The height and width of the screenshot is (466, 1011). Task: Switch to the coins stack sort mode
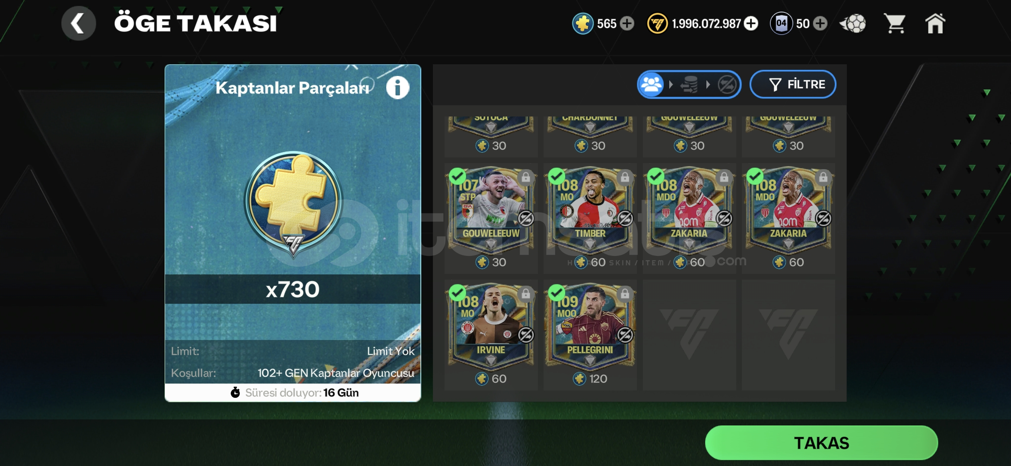click(x=690, y=84)
